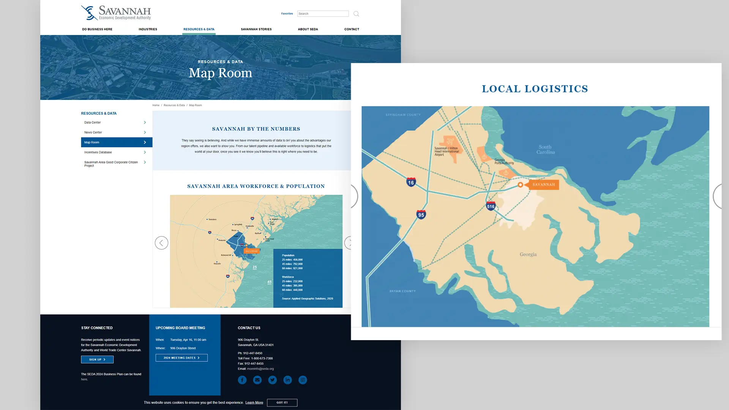Open the Facebook social icon

242,380
